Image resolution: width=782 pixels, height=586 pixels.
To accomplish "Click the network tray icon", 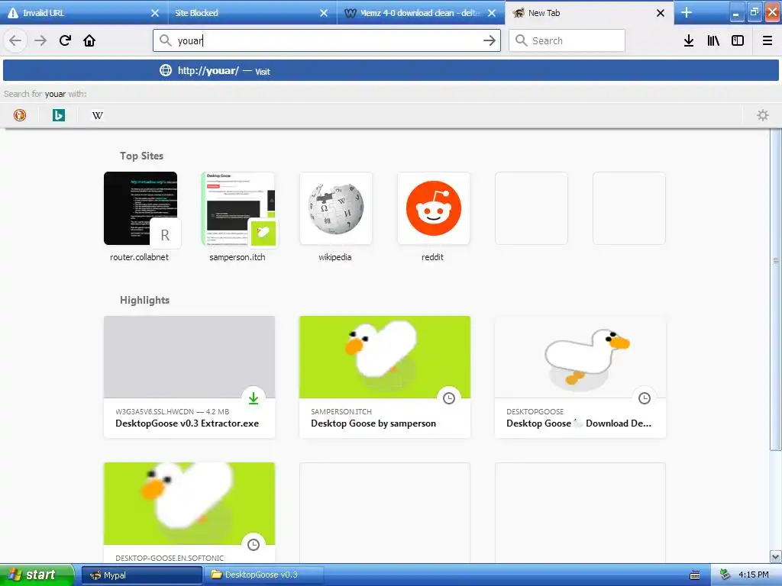I will (725, 575).
